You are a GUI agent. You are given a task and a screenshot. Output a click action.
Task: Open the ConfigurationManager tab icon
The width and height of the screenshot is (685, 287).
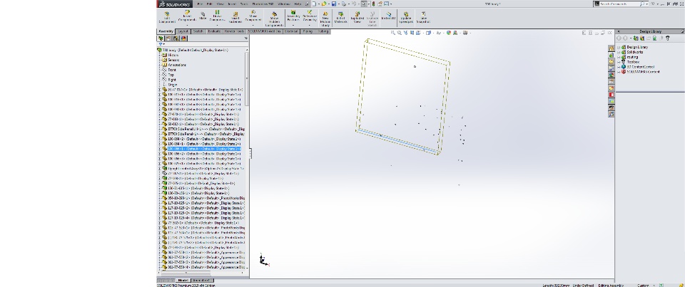pyautogui.click(x=176, y=38)
